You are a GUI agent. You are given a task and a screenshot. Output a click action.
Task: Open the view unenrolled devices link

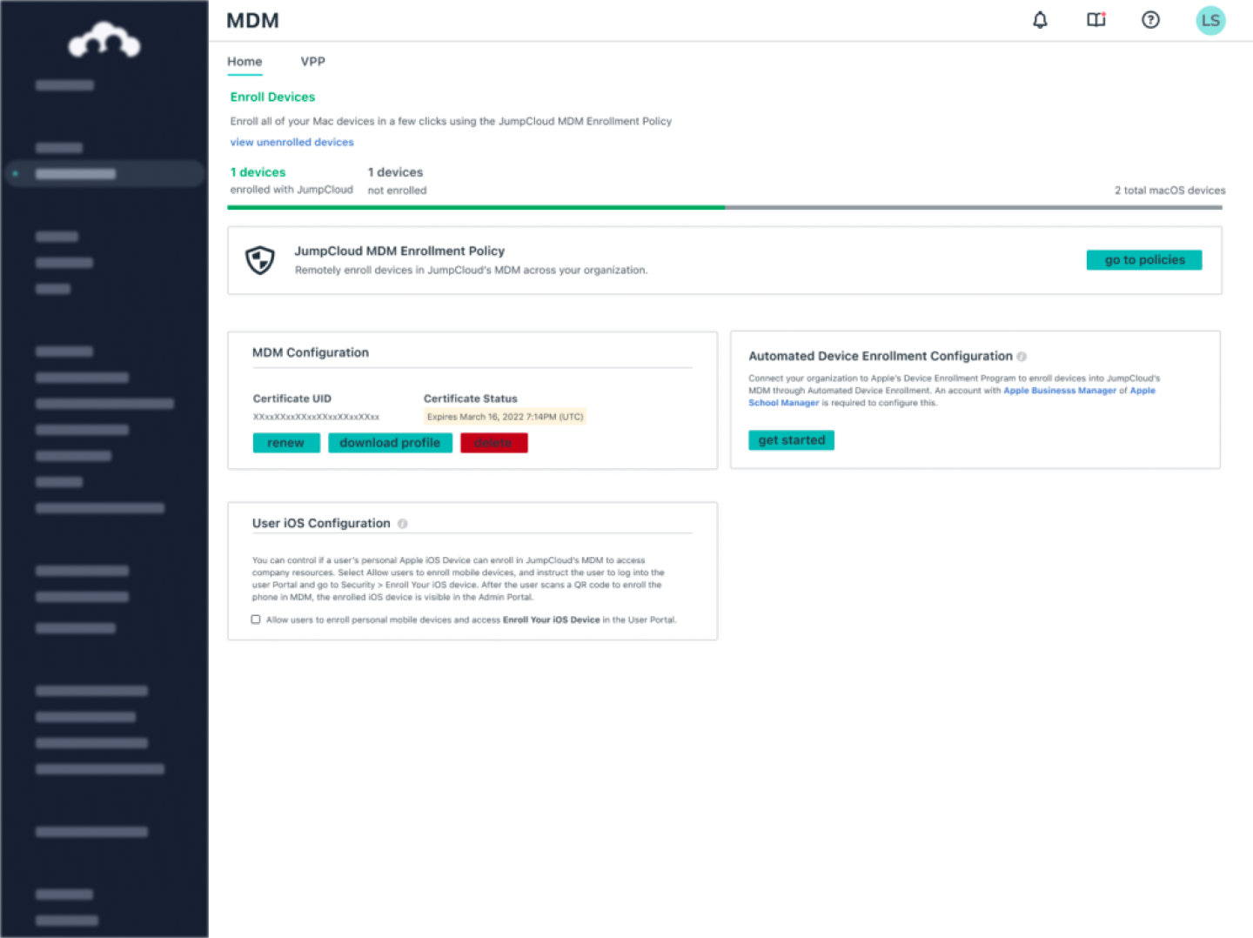tap(291, 142)
